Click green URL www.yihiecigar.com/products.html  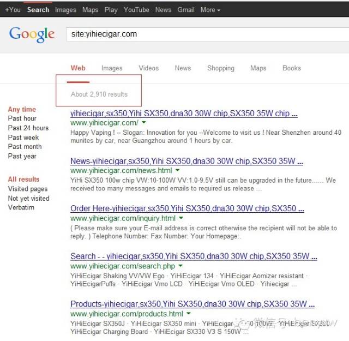pos(127,314)
